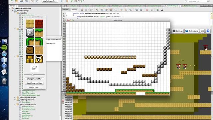Click the Get Character Map button
This screenshot has height=120, width=213.
(x=34, y=83)
